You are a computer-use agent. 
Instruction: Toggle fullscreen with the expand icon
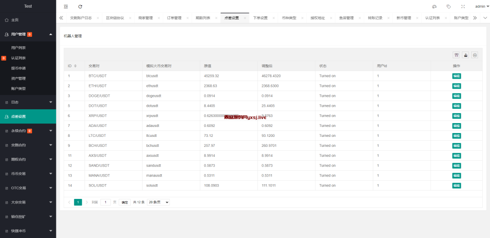click(463, 7)
